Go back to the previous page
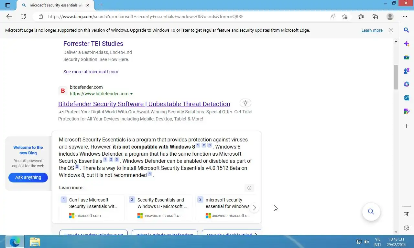 coord(9,16)
